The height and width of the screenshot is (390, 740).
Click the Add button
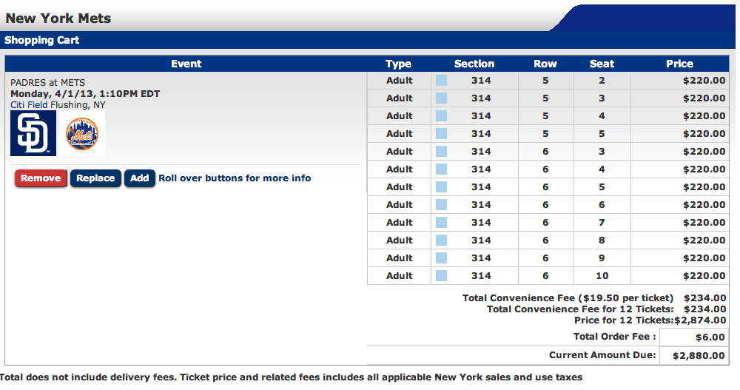(140, 178)
